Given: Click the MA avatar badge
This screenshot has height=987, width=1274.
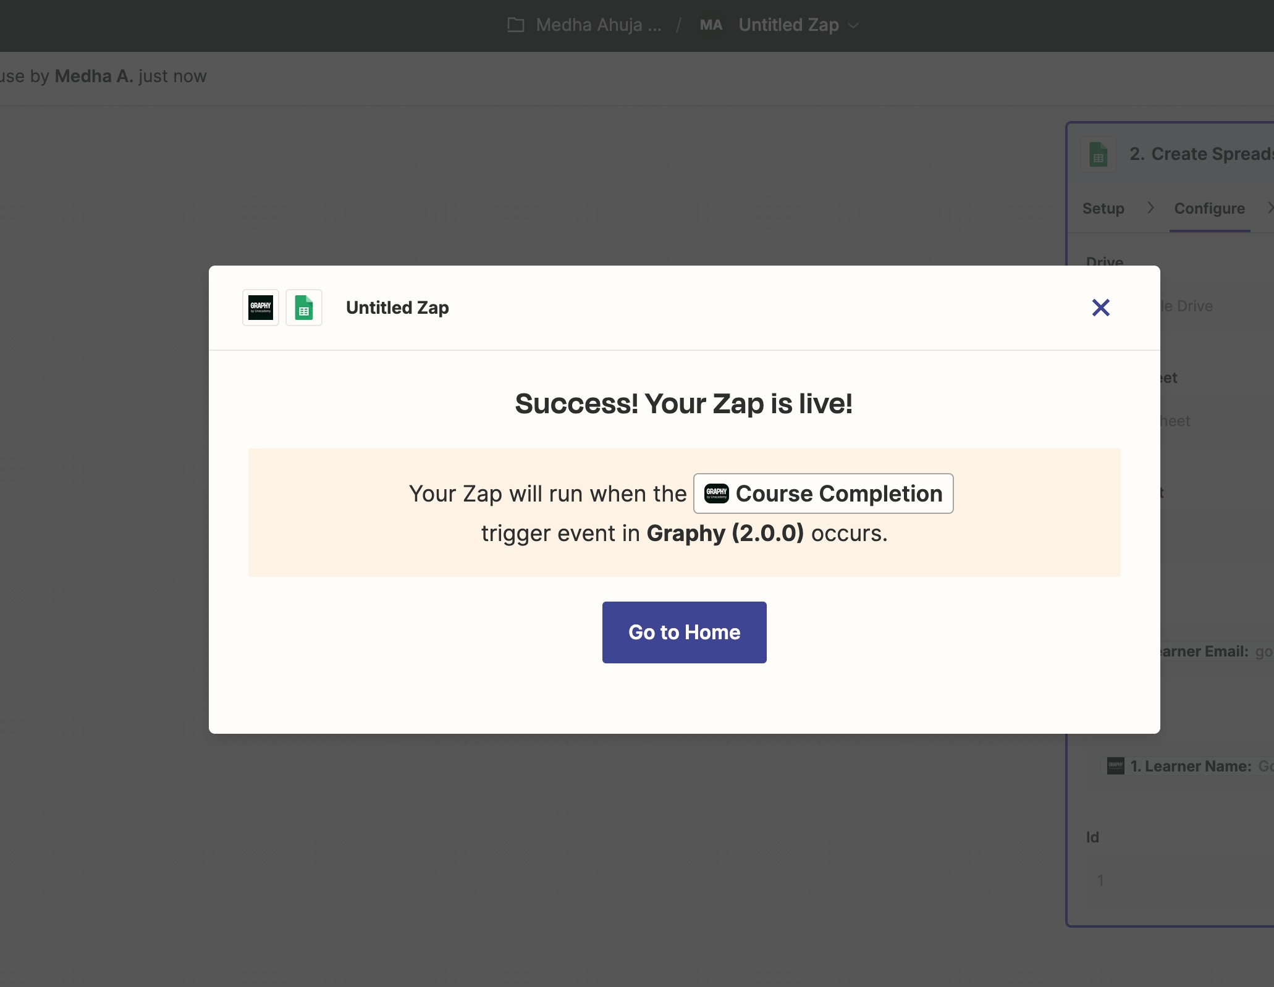Looking at the screenshot, I should point(711,25).
